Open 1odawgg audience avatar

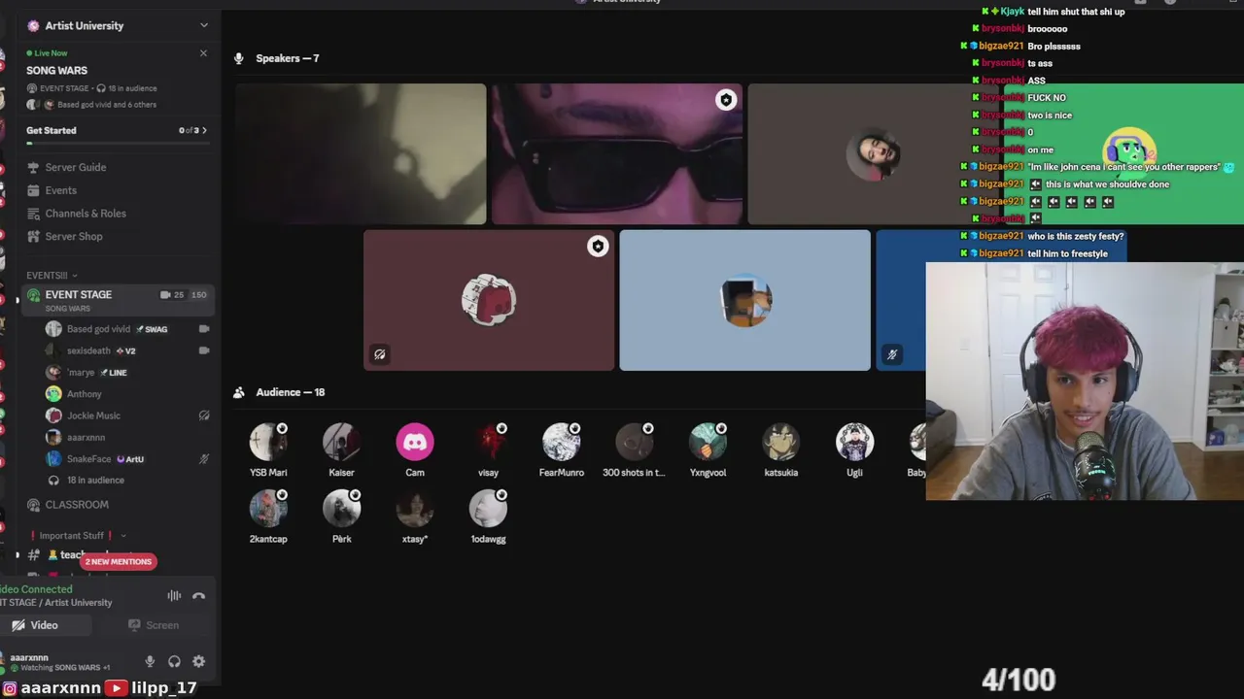tap(488, 508)
